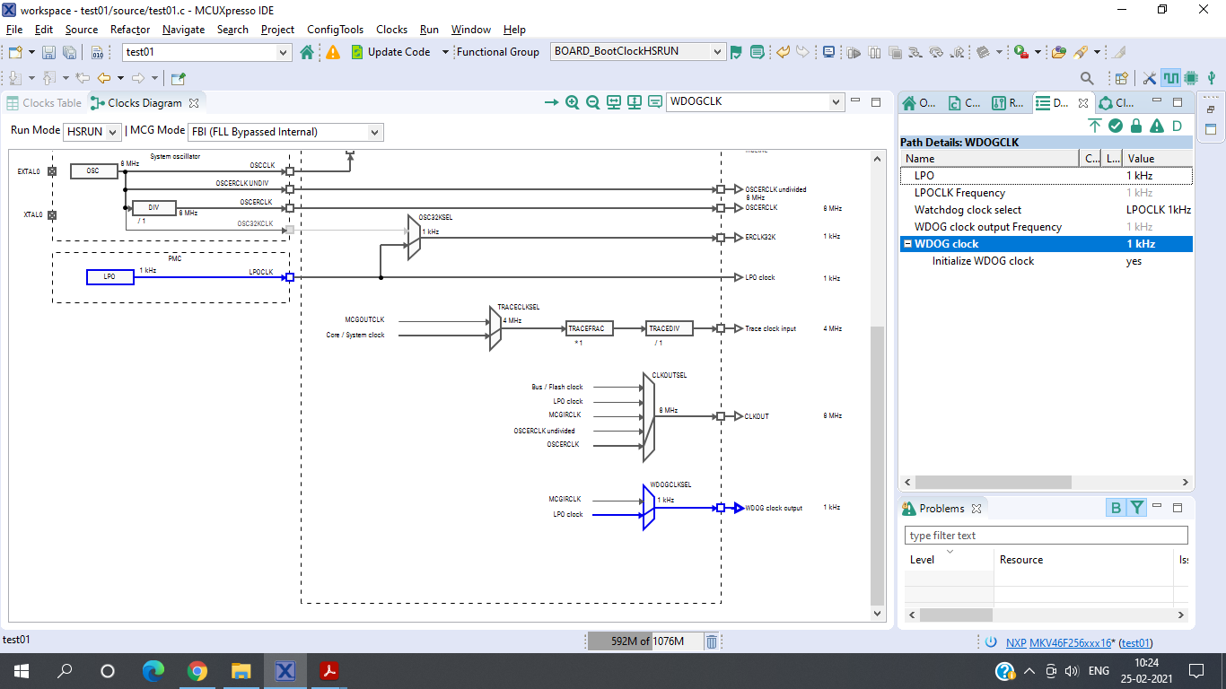Click the warning icon in Path Details toolbar
Screen dimensions: 1226x689
(1157, 126)
